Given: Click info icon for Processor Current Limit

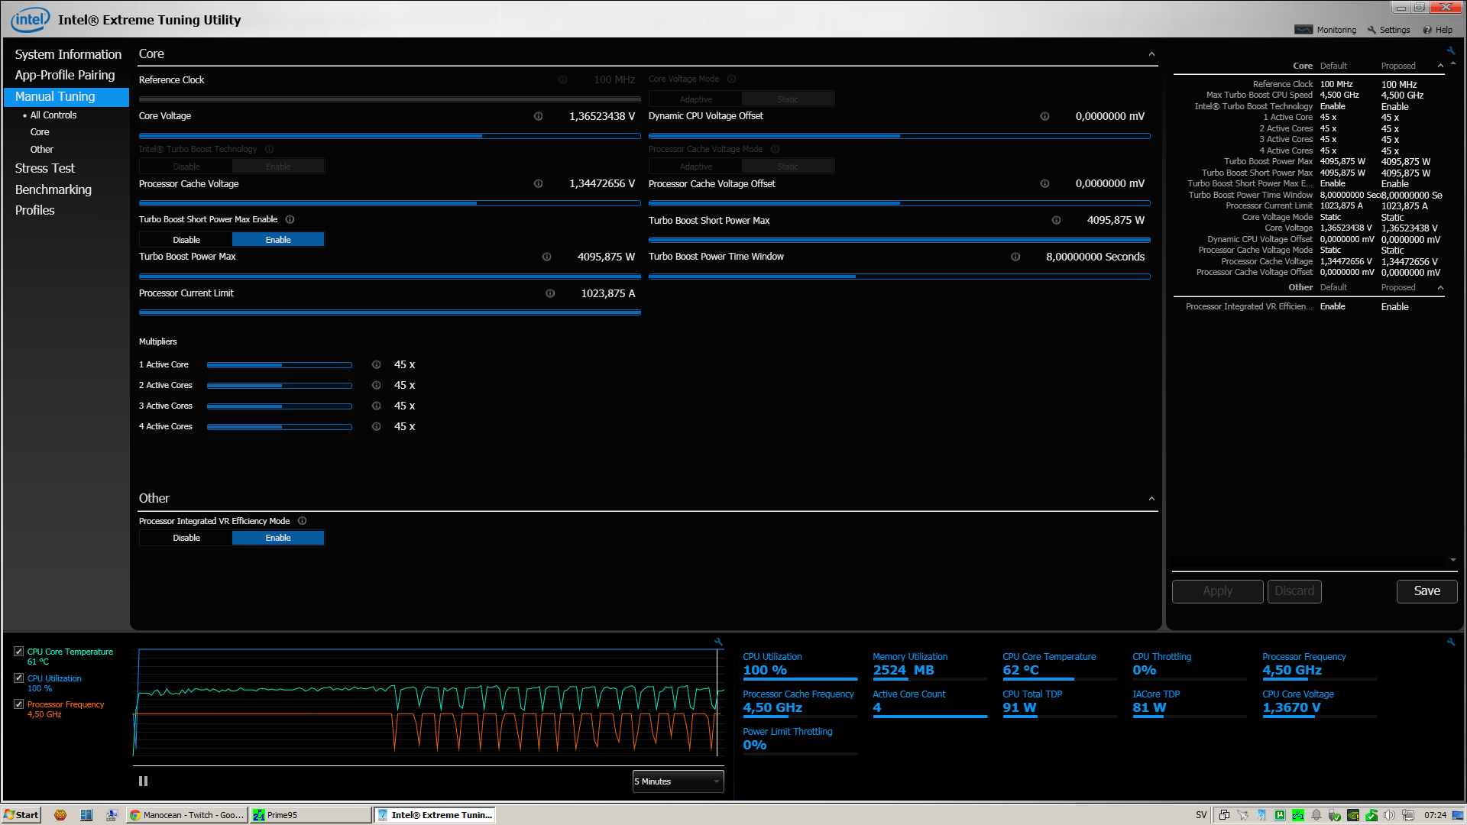Looking at the screenshot, I should 550,293.
